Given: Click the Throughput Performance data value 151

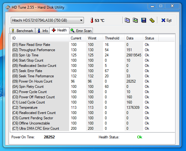Looking at the screenshot, I should pos(129,50).
